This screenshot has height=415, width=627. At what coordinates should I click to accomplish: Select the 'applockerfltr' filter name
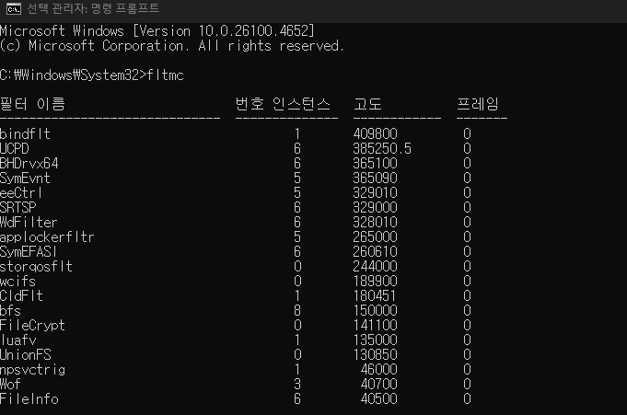(47, 236)
